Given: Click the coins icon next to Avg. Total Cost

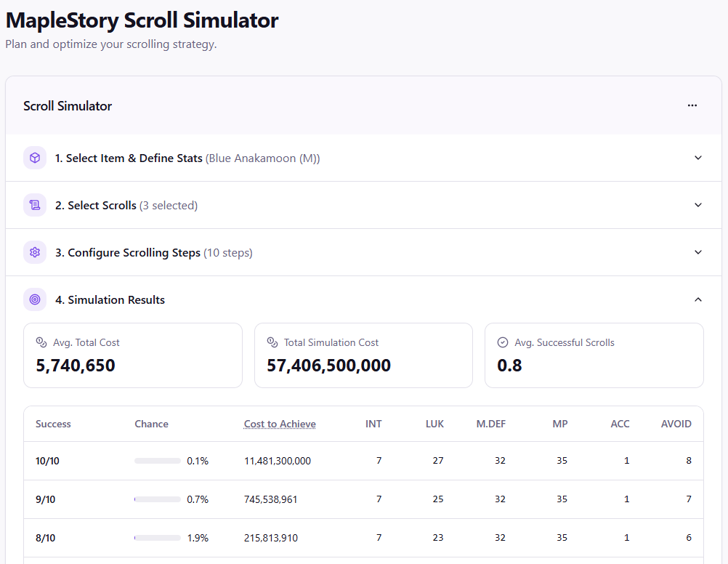Looking at the screenshot, I should [41, 342].
